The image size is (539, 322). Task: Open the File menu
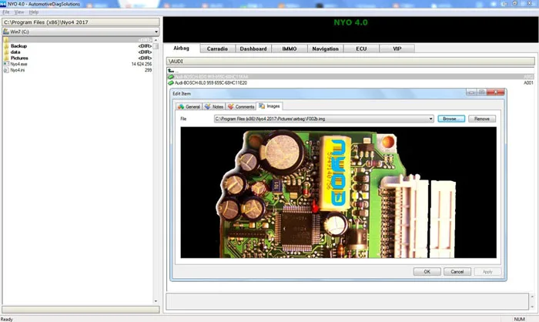click(6, 12)
